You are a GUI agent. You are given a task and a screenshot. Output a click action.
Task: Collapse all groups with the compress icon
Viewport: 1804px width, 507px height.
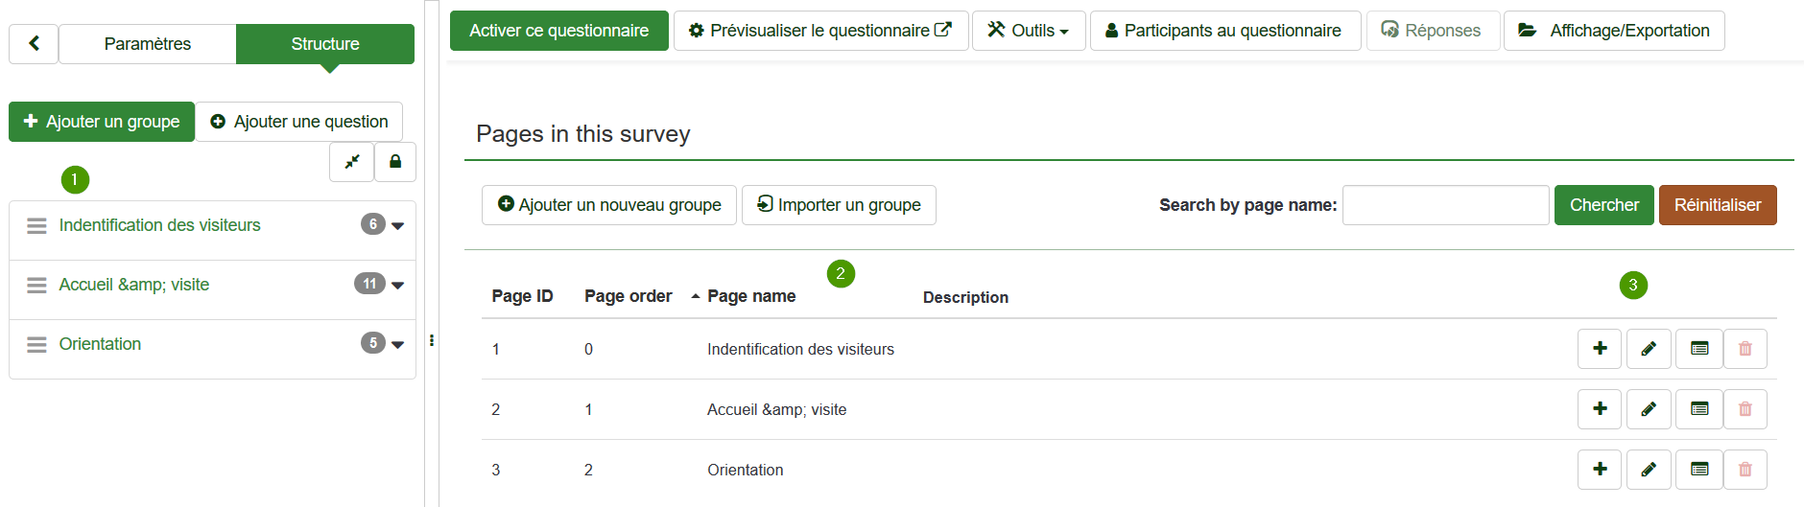[352, 162]
